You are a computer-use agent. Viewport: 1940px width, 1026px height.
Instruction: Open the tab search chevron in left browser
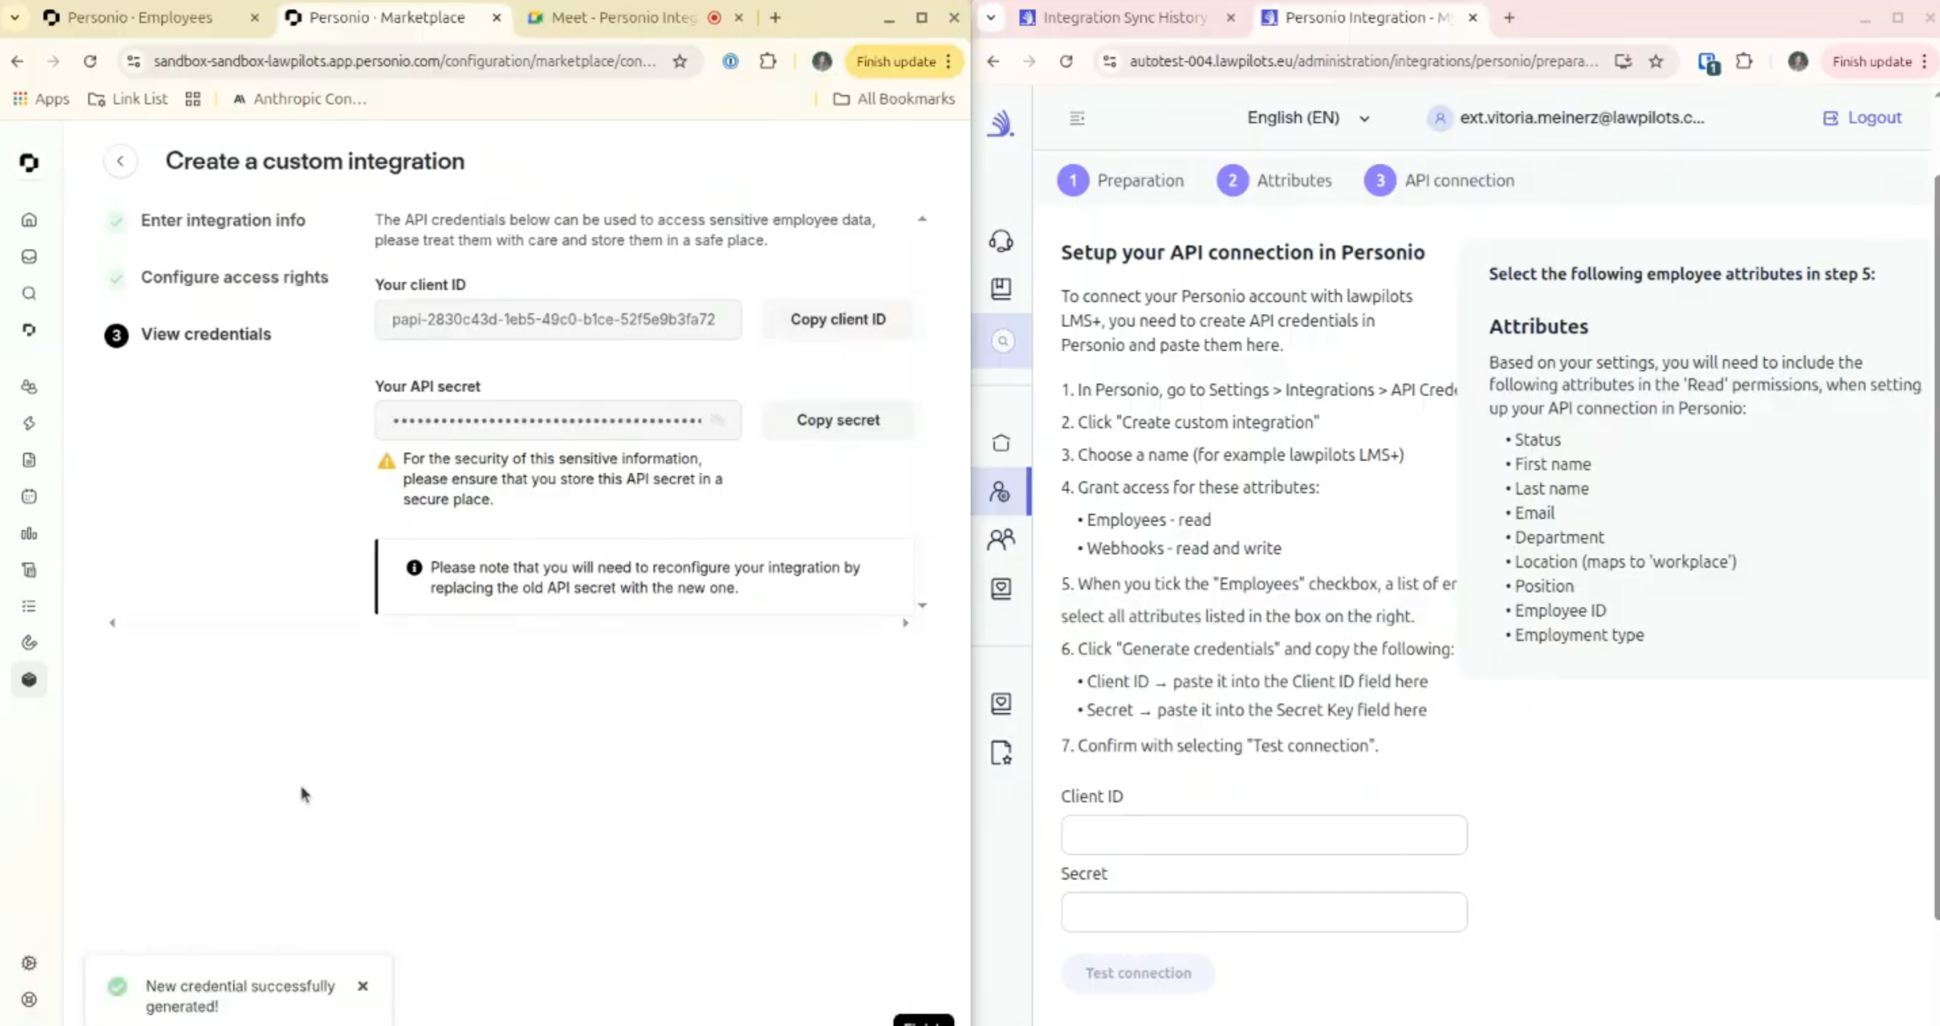tap(14, 18)
